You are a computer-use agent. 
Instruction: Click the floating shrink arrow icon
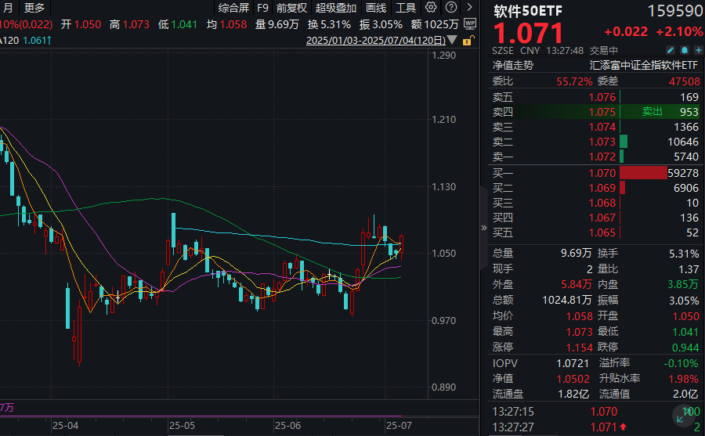click(x=677, y=412)
